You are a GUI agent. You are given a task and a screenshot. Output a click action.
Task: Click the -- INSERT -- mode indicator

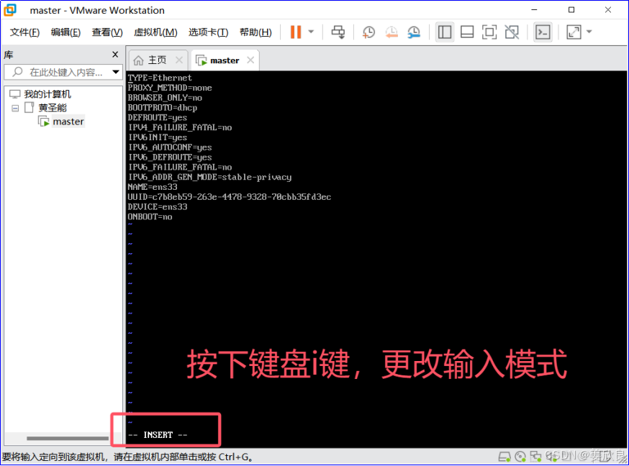pos(158,435)
